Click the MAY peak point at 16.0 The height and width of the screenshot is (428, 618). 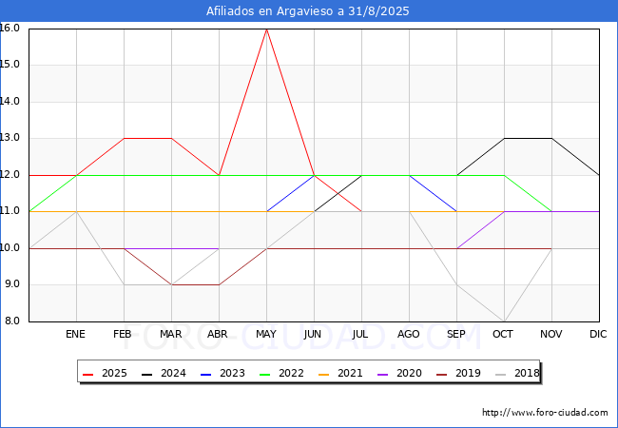pyautogui.click(x=267, y=29)
